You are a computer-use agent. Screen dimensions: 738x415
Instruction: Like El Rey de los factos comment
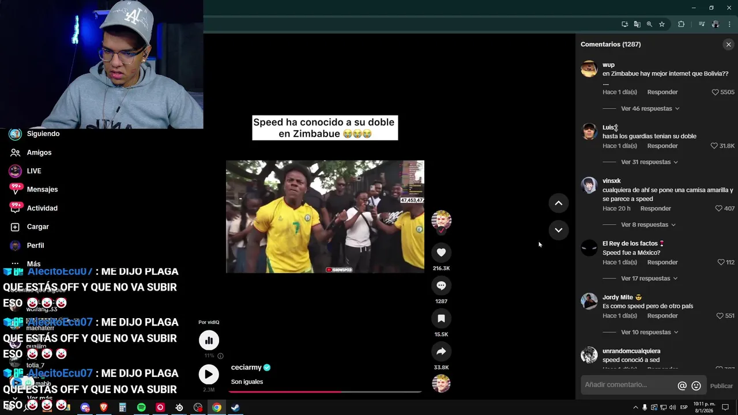coord(721,262)
